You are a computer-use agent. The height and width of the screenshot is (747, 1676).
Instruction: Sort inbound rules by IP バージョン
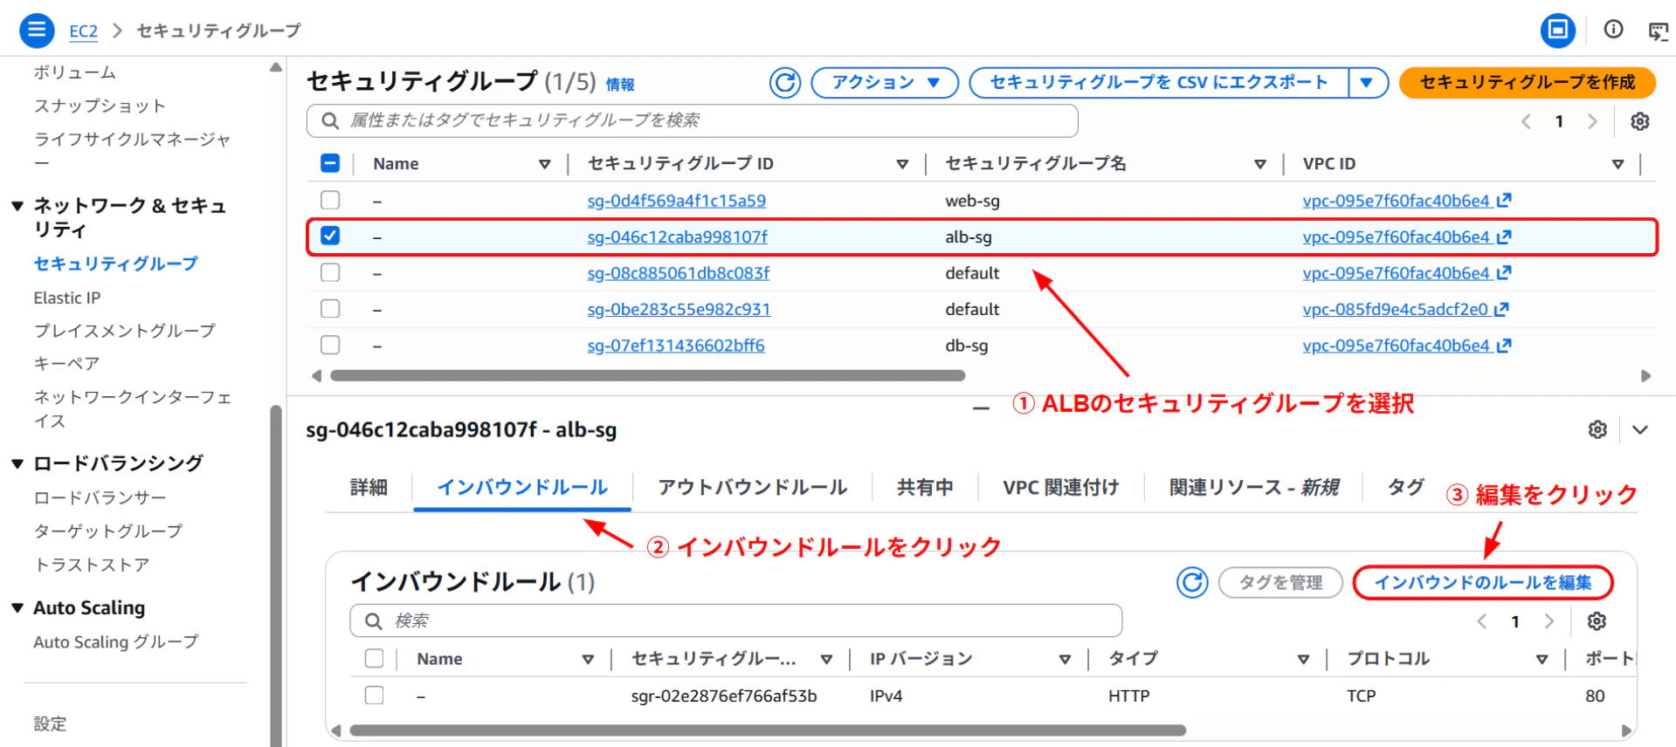1065,660
